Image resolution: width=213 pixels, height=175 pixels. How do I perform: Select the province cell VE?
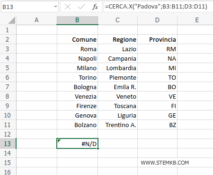tap(158, 96)
